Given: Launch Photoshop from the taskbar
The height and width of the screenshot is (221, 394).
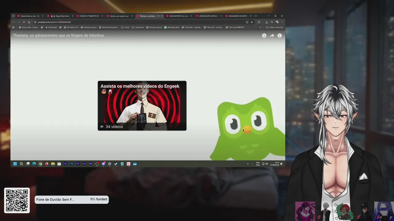Looking at the screenshot, I should point(72,164).
